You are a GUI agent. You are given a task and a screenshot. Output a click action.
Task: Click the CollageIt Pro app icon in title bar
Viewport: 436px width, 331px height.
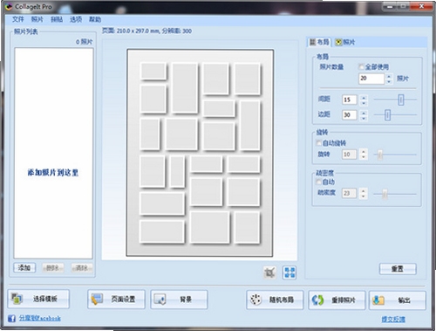(9, 6)
